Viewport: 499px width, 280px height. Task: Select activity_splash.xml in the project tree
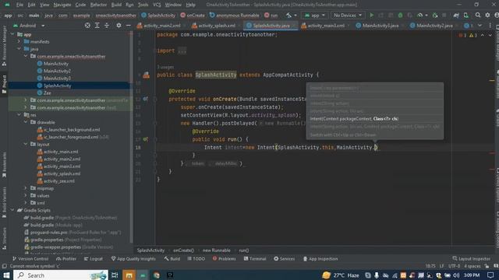[x=62, y=173]
